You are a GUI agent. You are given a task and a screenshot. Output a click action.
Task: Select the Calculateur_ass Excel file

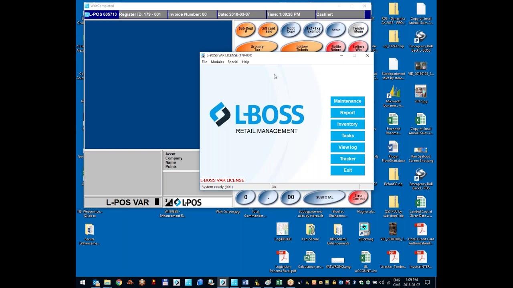point(310,260)
